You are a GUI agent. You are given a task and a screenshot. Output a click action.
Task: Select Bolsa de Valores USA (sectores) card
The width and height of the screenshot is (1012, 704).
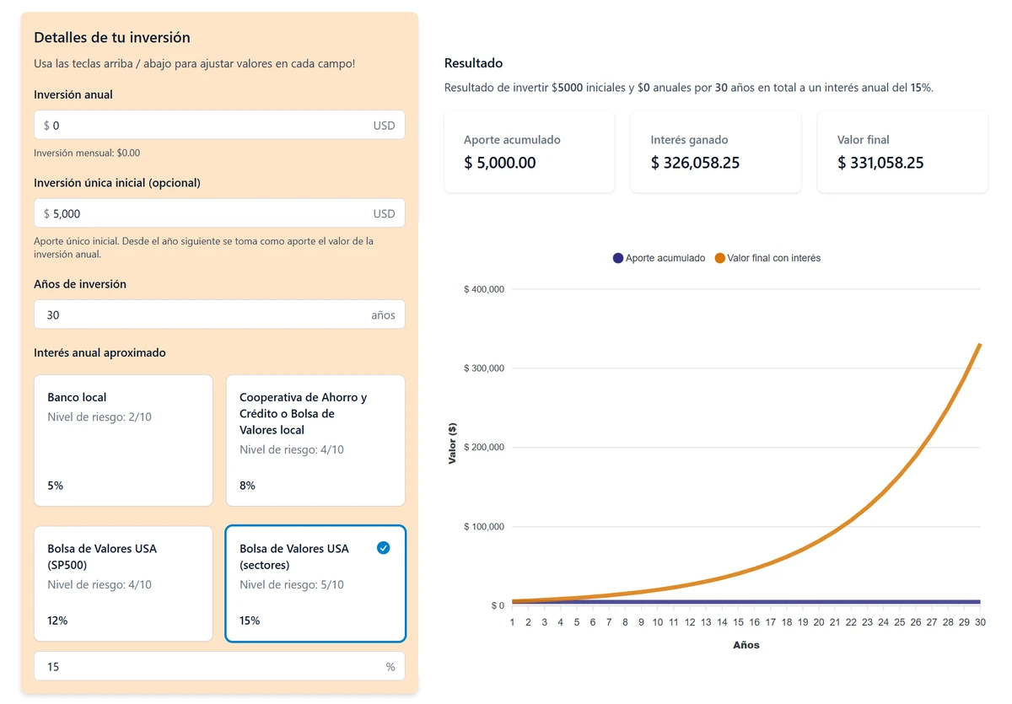(315, 583)
